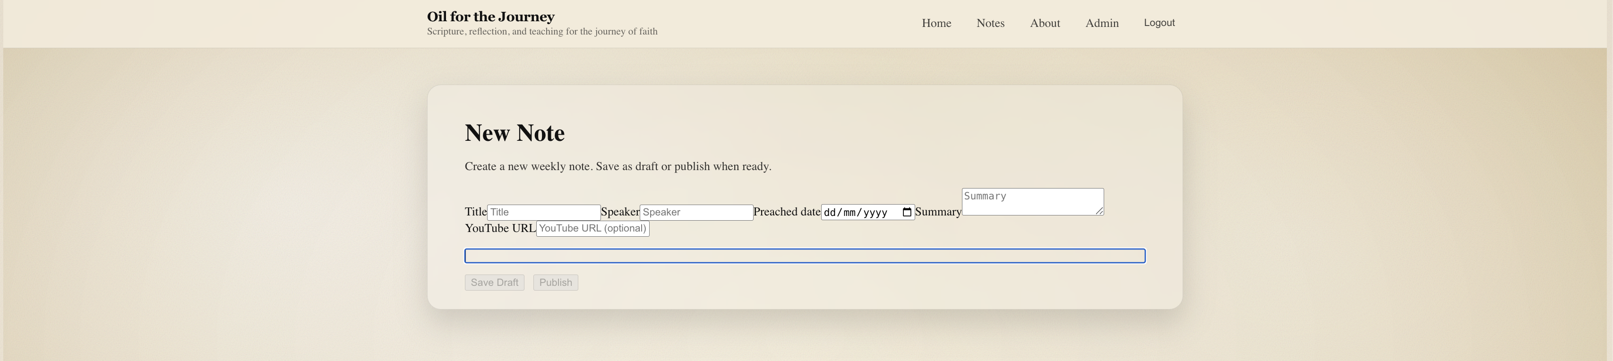The height and width of the screenshot is (361, 1613).
Task: Click into the Speaker text field
Action: pos(695,213)
